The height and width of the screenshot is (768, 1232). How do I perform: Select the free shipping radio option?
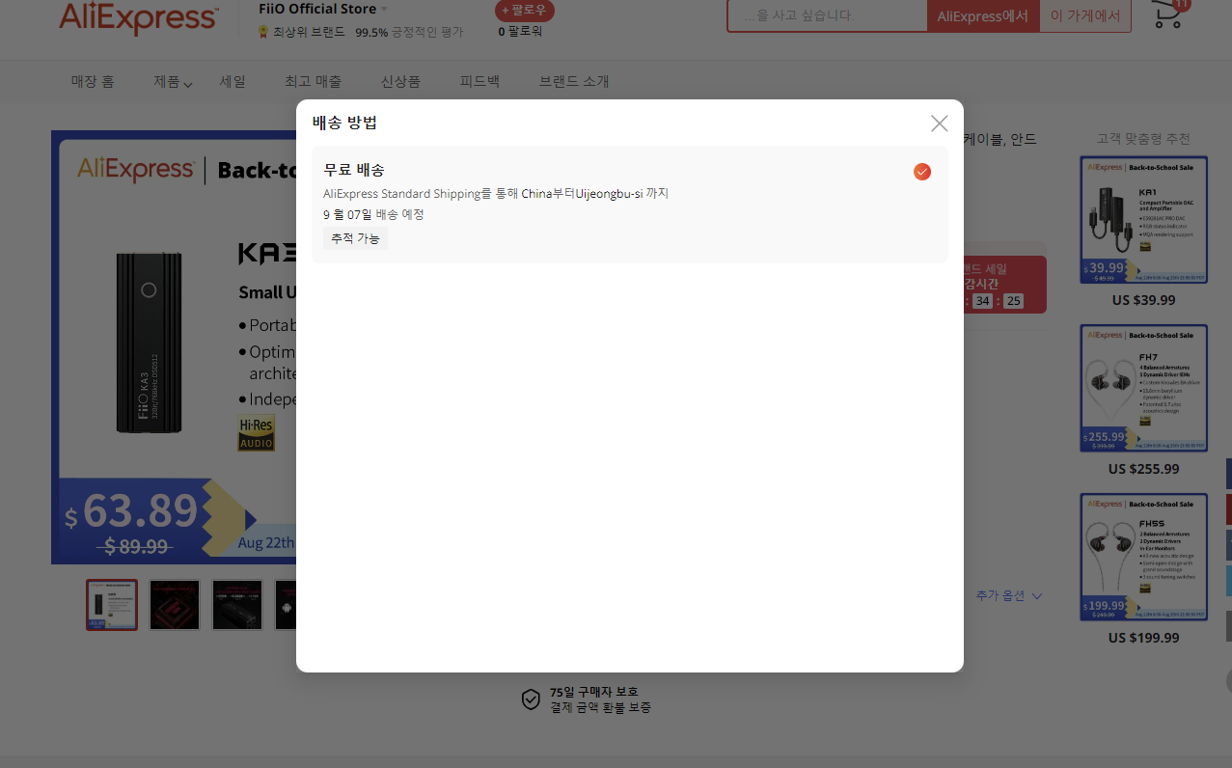click(922, 172)
